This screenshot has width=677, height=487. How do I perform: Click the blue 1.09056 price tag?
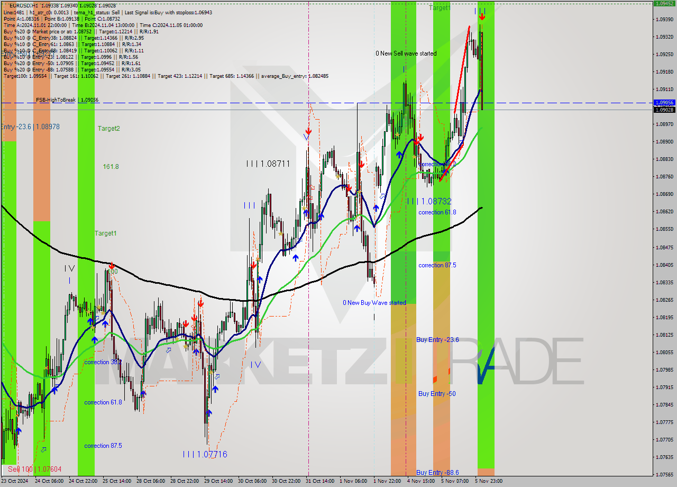665,103
